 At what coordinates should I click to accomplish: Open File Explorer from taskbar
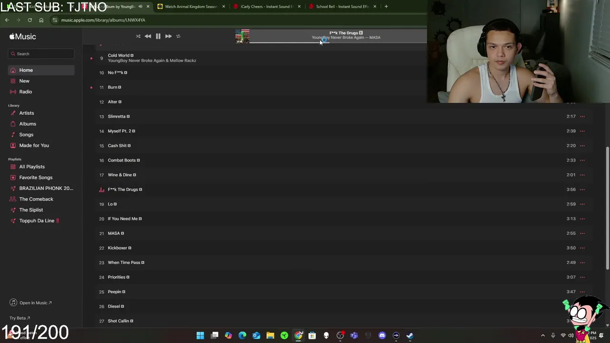(270, 335)
